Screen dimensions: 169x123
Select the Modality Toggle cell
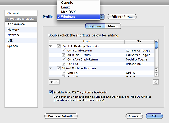(136, 59)
